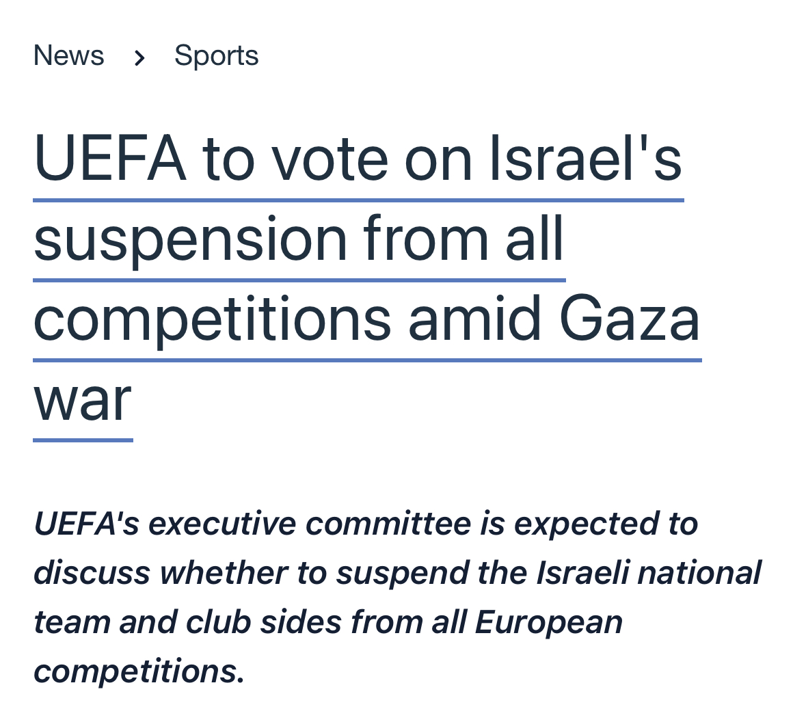This screenshot has width=806, height=722.
Task: Click the 'suspension from all' headline line
Action: click(x=299, y=239)
